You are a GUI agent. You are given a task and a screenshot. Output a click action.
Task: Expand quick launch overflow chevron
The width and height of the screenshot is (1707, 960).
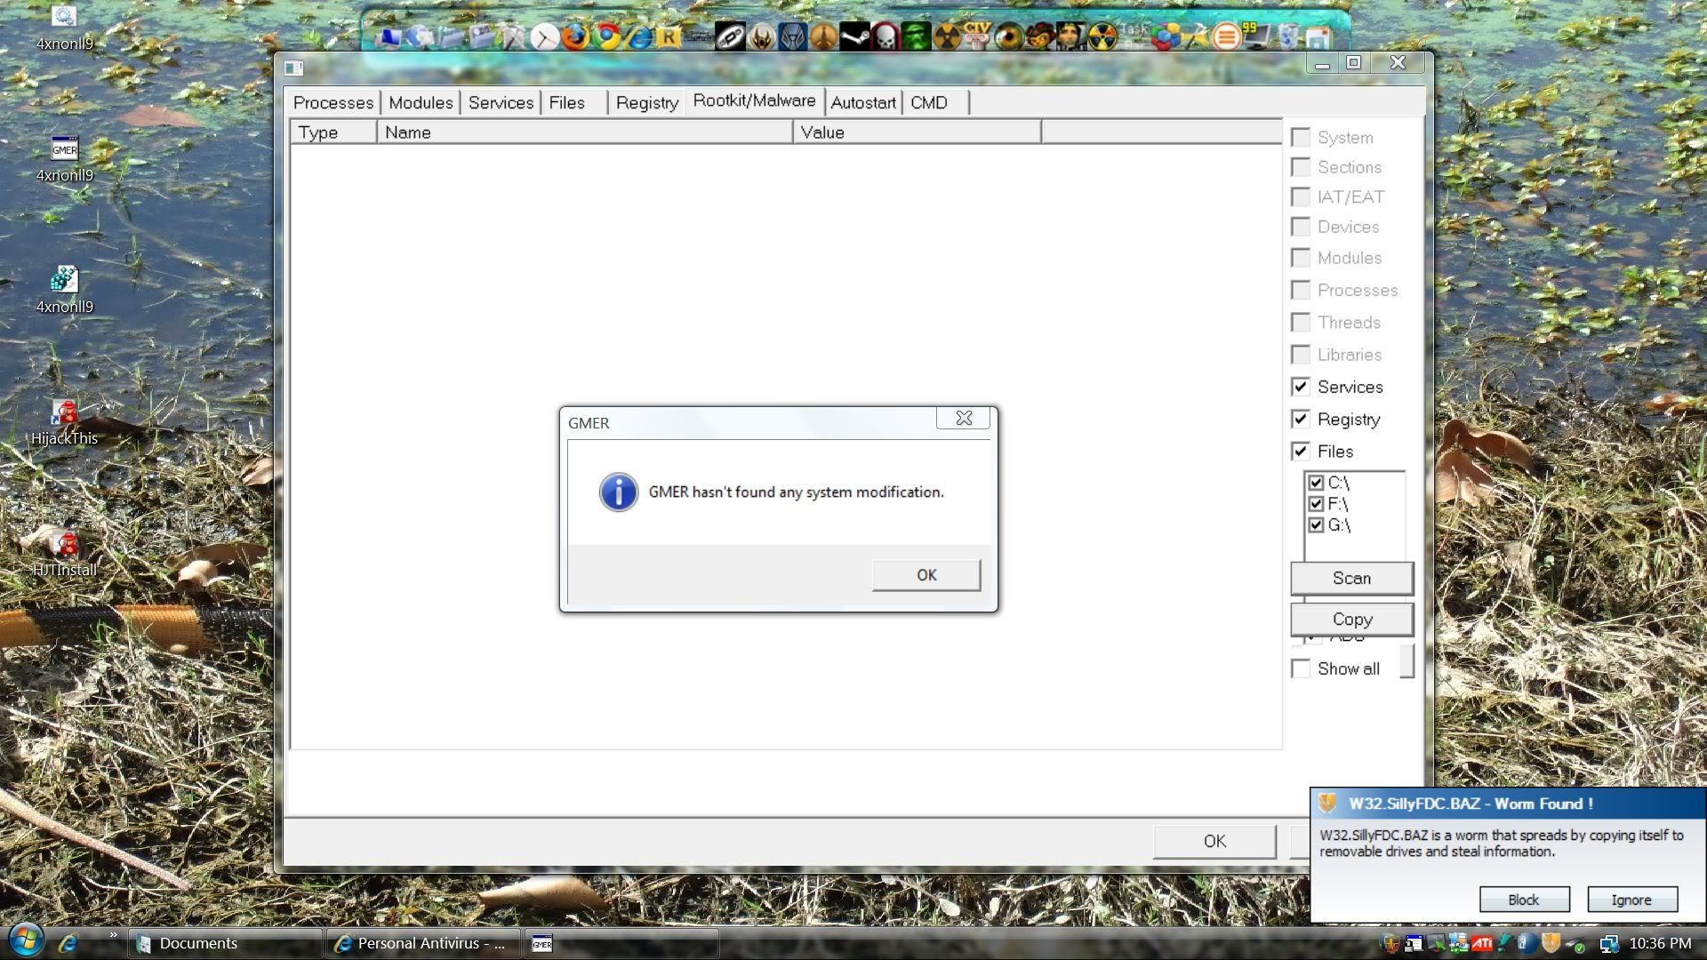(113, 935)
